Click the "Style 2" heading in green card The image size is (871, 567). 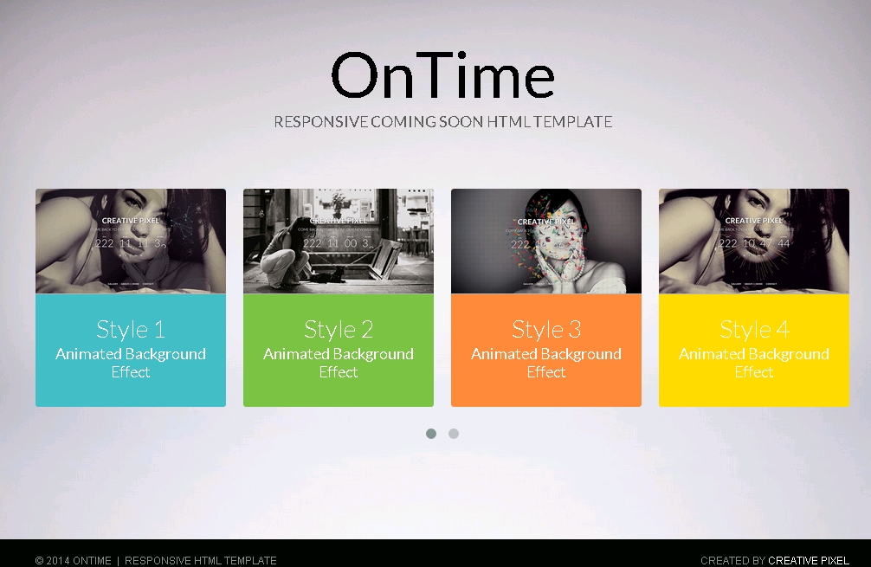(x=339, y=329)
